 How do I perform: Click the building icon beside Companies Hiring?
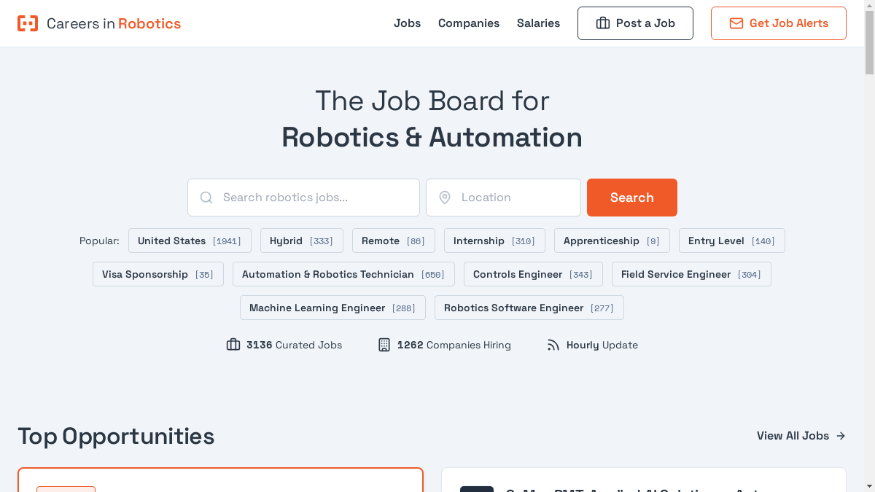click(x=384, y=345)
